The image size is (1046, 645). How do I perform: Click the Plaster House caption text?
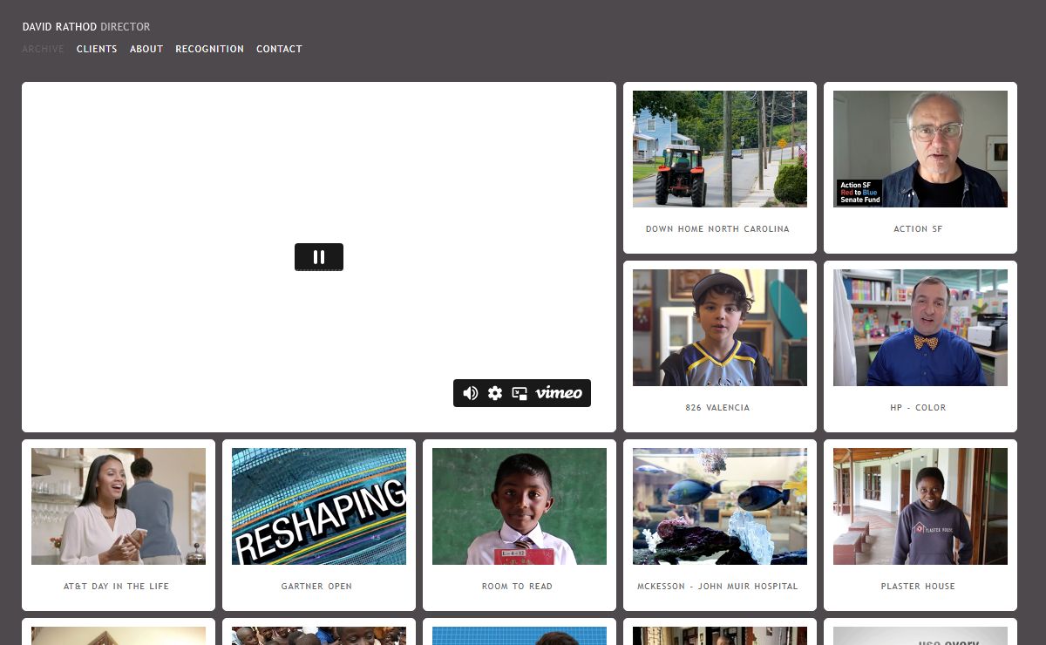pyautogui.click(x=918, y=587)
